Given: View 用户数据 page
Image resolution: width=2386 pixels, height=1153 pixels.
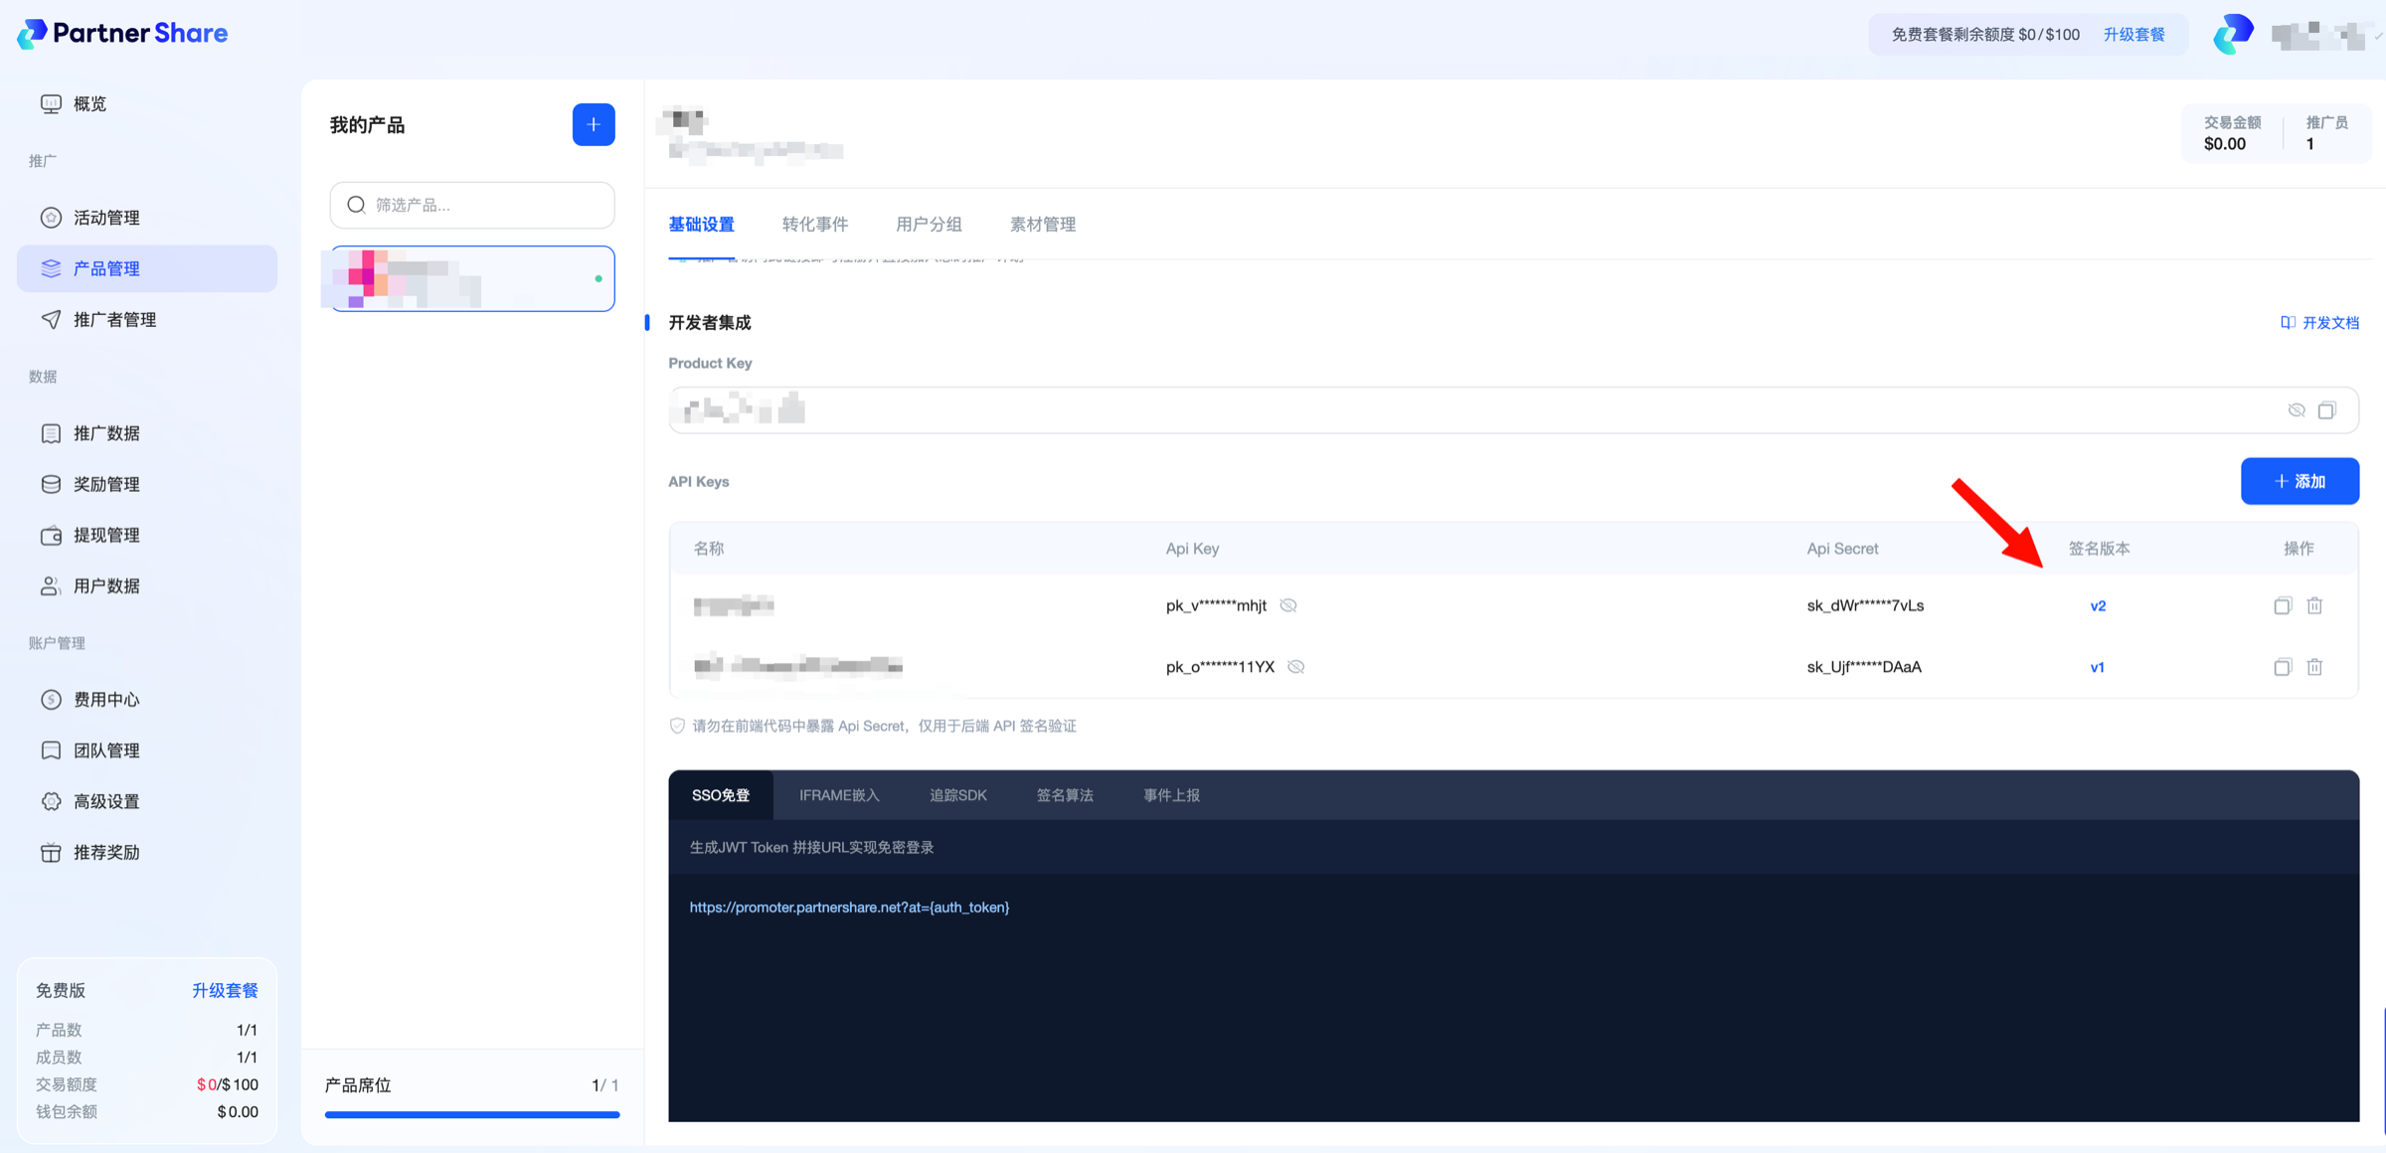Looking at the screenshot, I should 147,585.
